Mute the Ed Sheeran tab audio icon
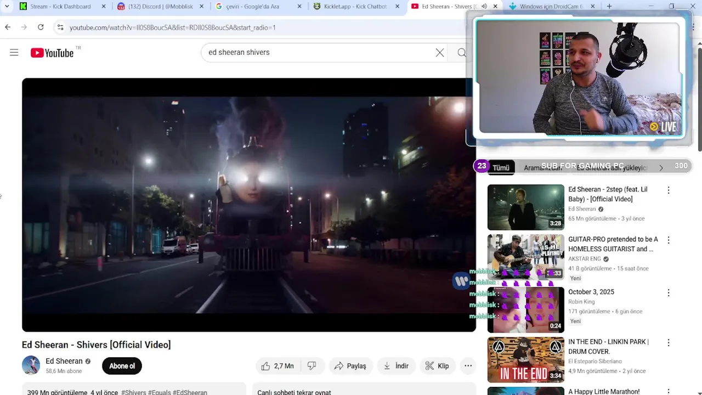The width and height of the screenshot is (702, 395). pos(484,7)
